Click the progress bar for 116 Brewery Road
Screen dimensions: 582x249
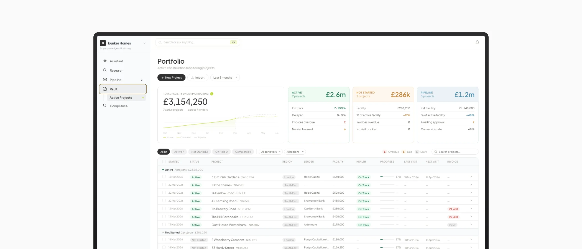click(x=387, y=209)
